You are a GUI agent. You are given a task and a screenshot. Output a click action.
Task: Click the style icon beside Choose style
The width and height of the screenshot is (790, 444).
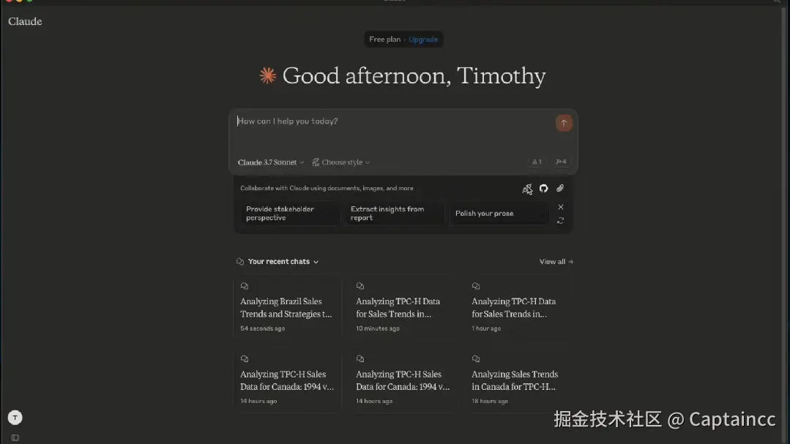click(x=316, y=162)
